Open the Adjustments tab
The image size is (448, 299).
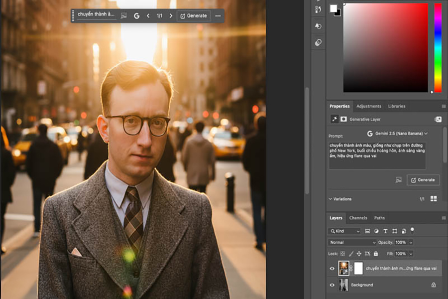click(x=368, y=106)
